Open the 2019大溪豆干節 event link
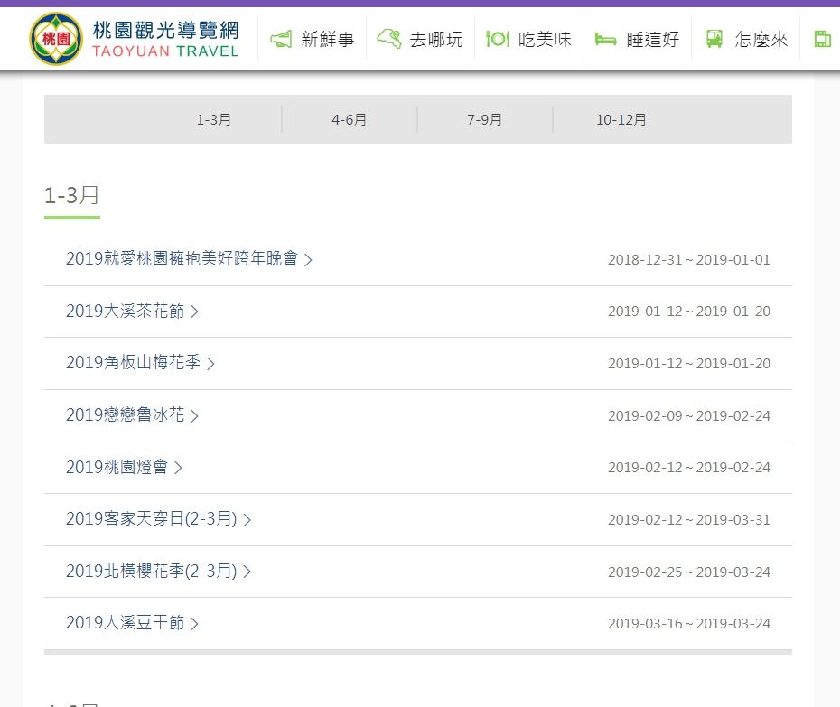The width and height of the screenshot is (840, 707). pos(125,623)
